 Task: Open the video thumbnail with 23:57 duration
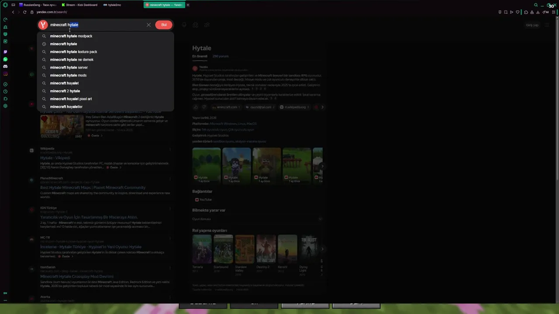pyautogui.click(x=62, y=127)
